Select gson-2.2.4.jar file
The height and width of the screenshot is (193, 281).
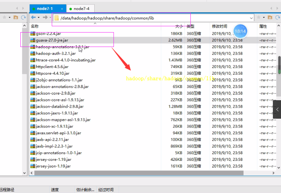[x=48, y=34]
